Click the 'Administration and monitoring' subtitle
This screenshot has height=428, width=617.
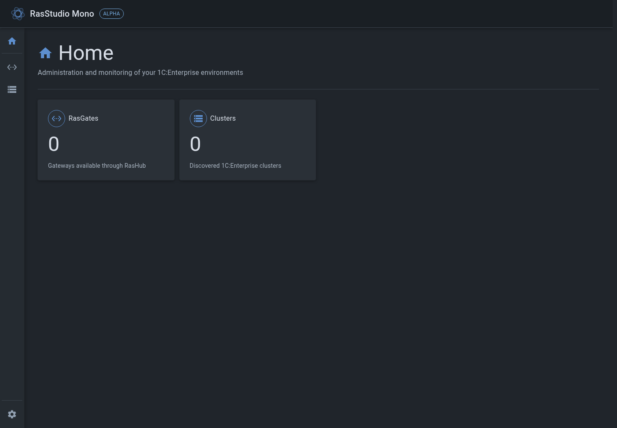pos(141,73)
